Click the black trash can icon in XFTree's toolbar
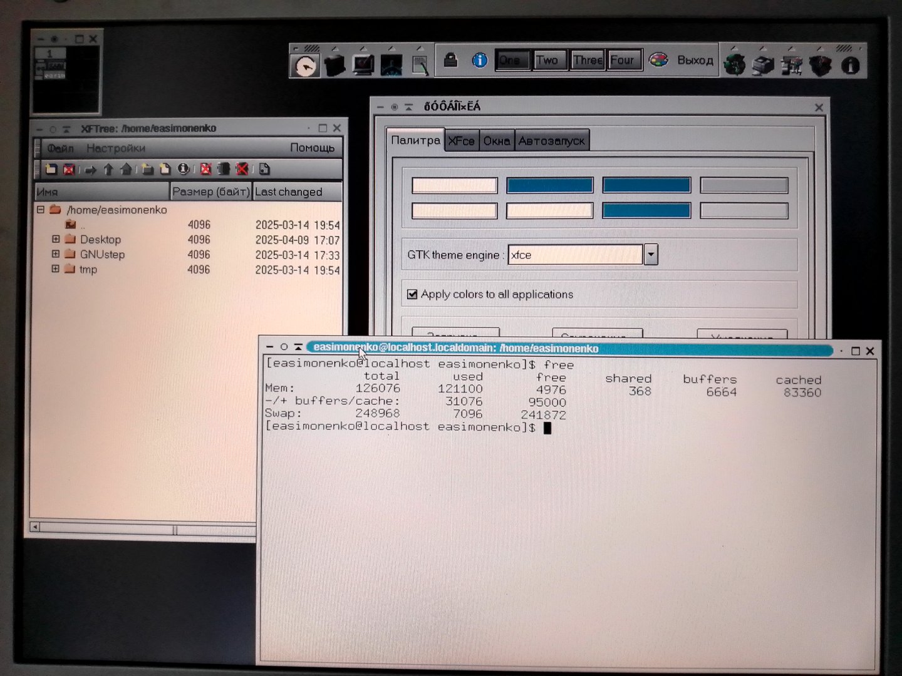Image resolution: width=902 pixels, height=676 pixels. [x=224, y=169]
